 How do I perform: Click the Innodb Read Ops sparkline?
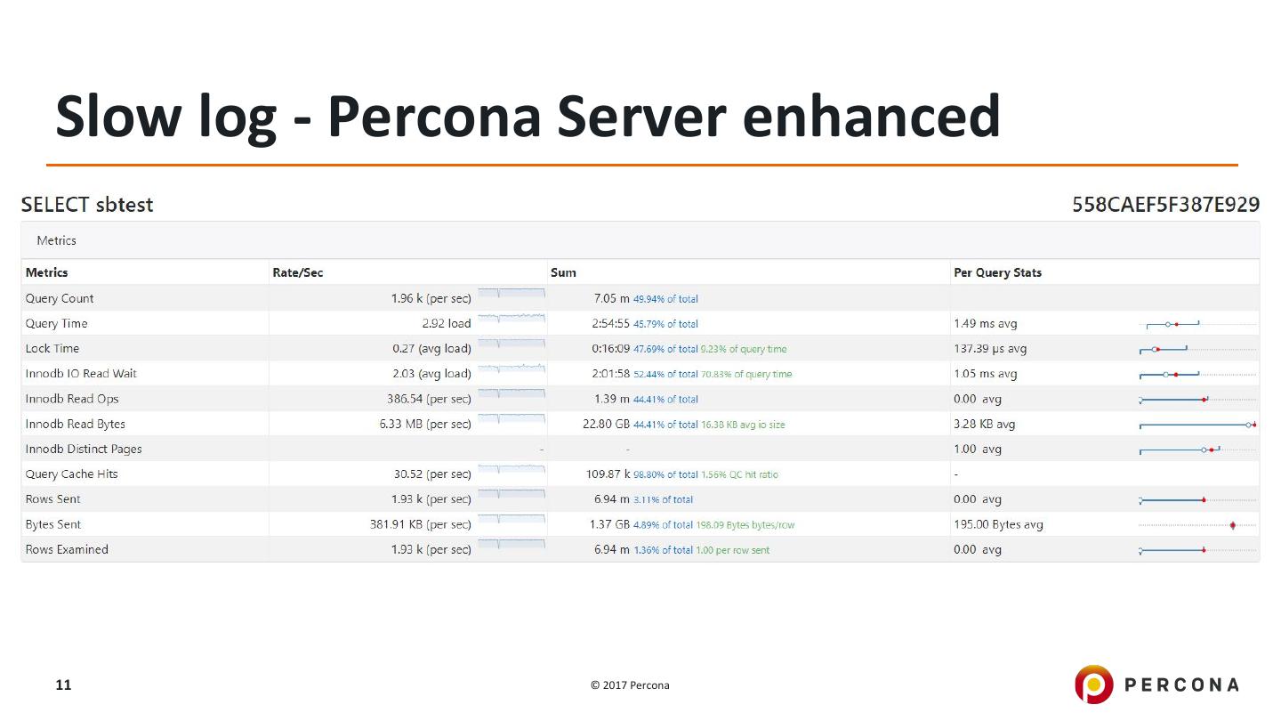tap(511, 394)
